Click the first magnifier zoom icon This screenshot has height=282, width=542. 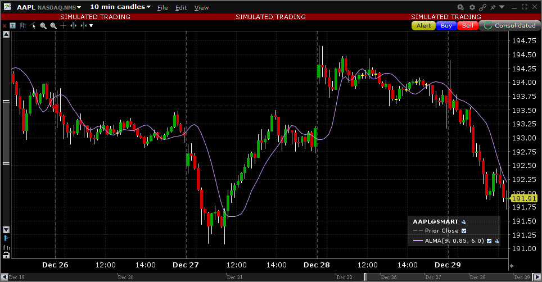[x=43, y=25]
